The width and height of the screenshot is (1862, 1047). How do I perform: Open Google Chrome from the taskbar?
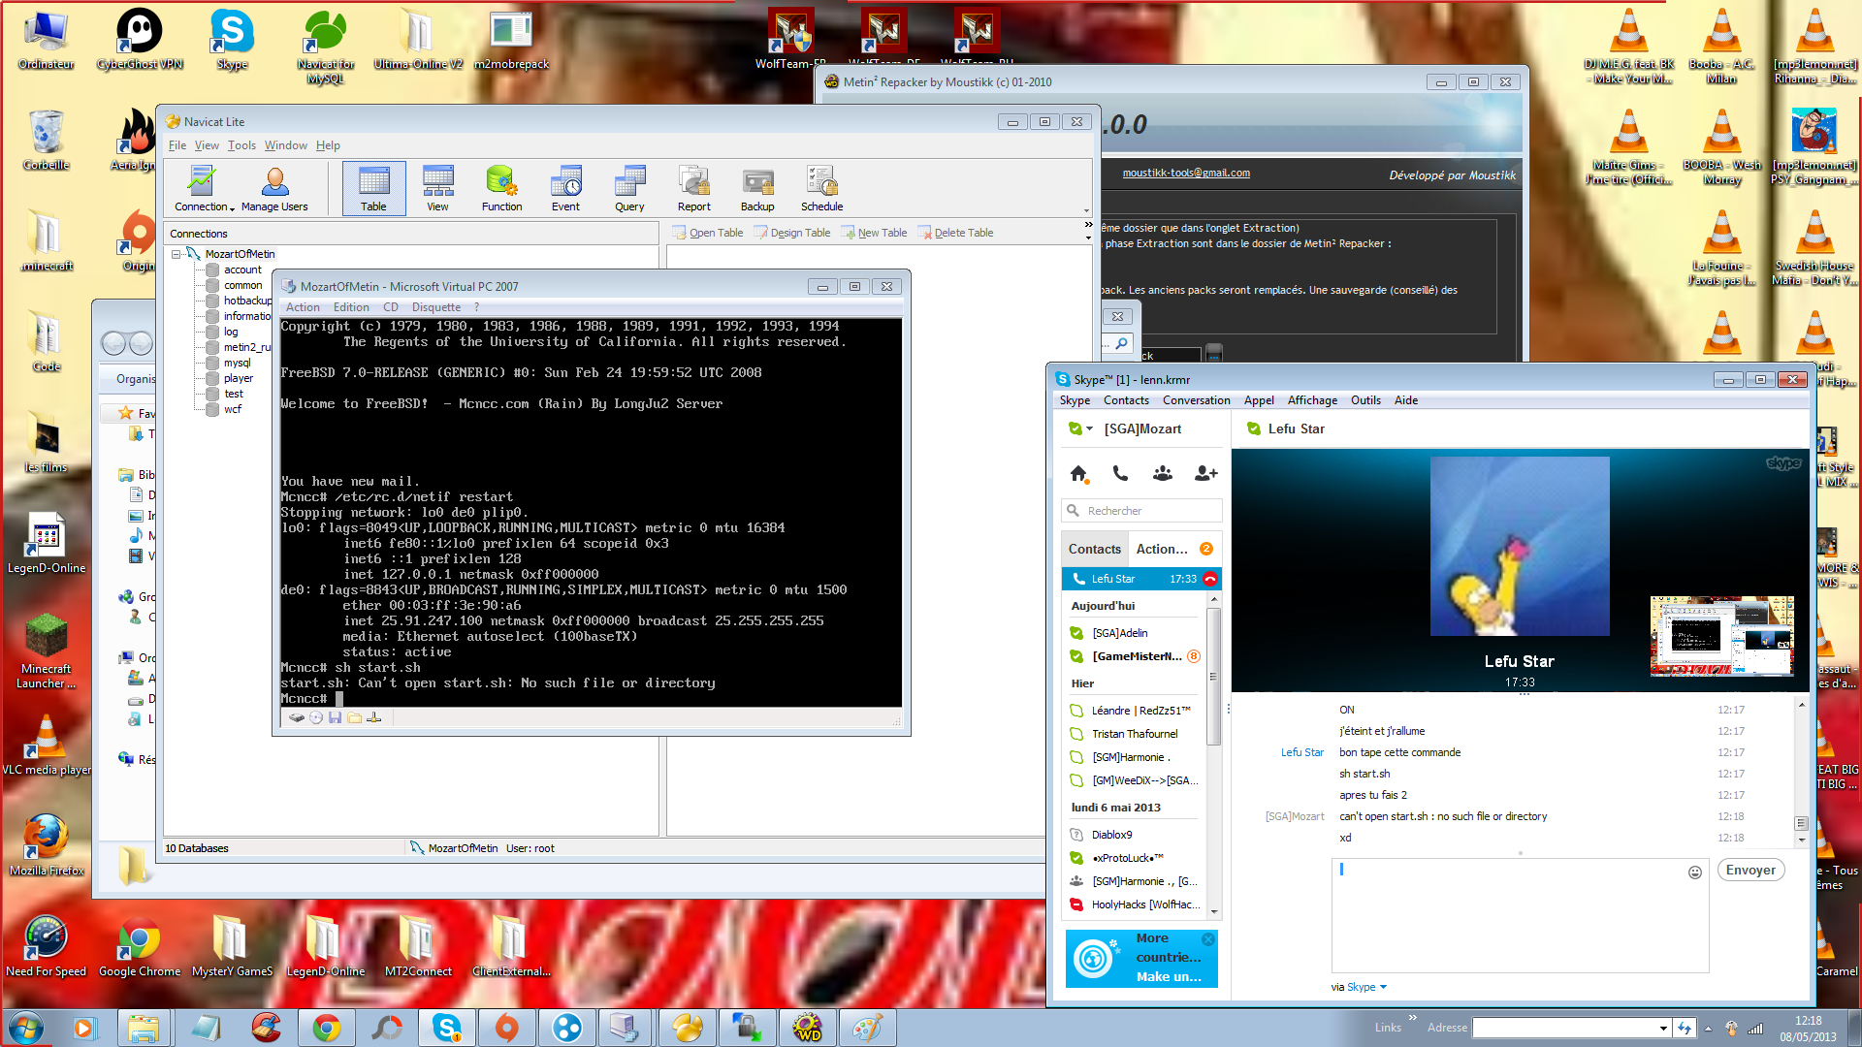click(326, 1028)
